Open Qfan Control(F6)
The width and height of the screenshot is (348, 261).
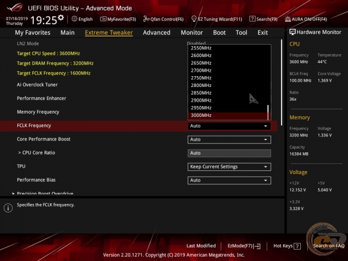pos(164,19)
